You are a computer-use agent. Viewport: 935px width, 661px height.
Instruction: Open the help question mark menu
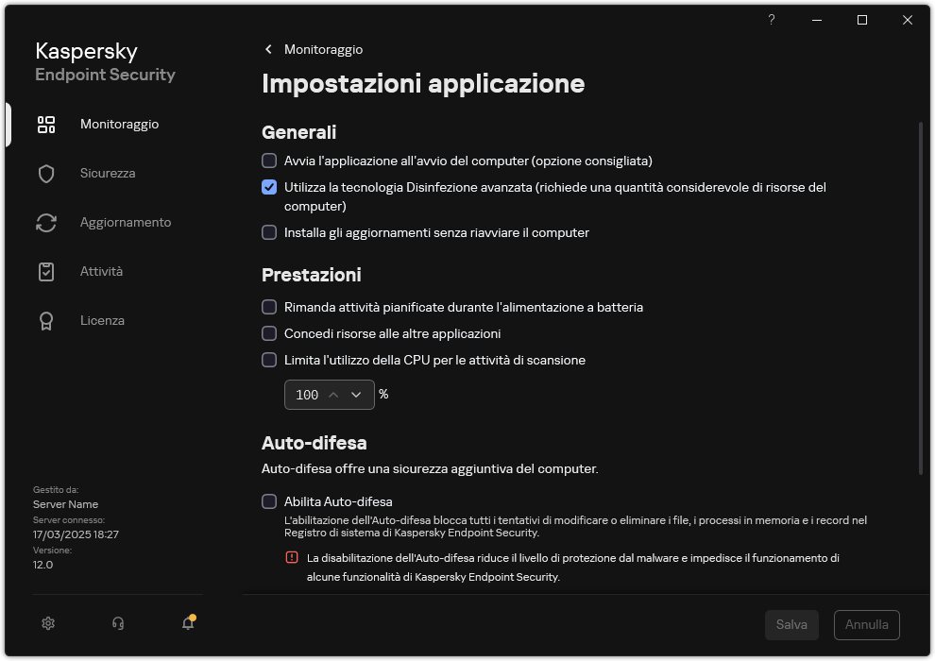[771, 20]
